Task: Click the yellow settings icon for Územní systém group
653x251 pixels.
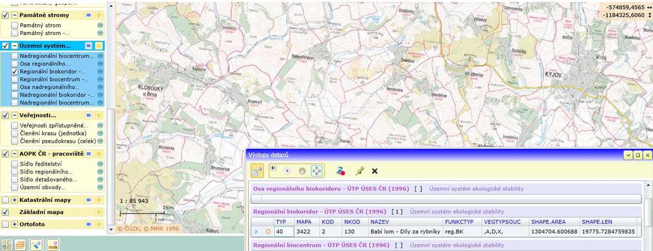Action: (x=99, y=46)
